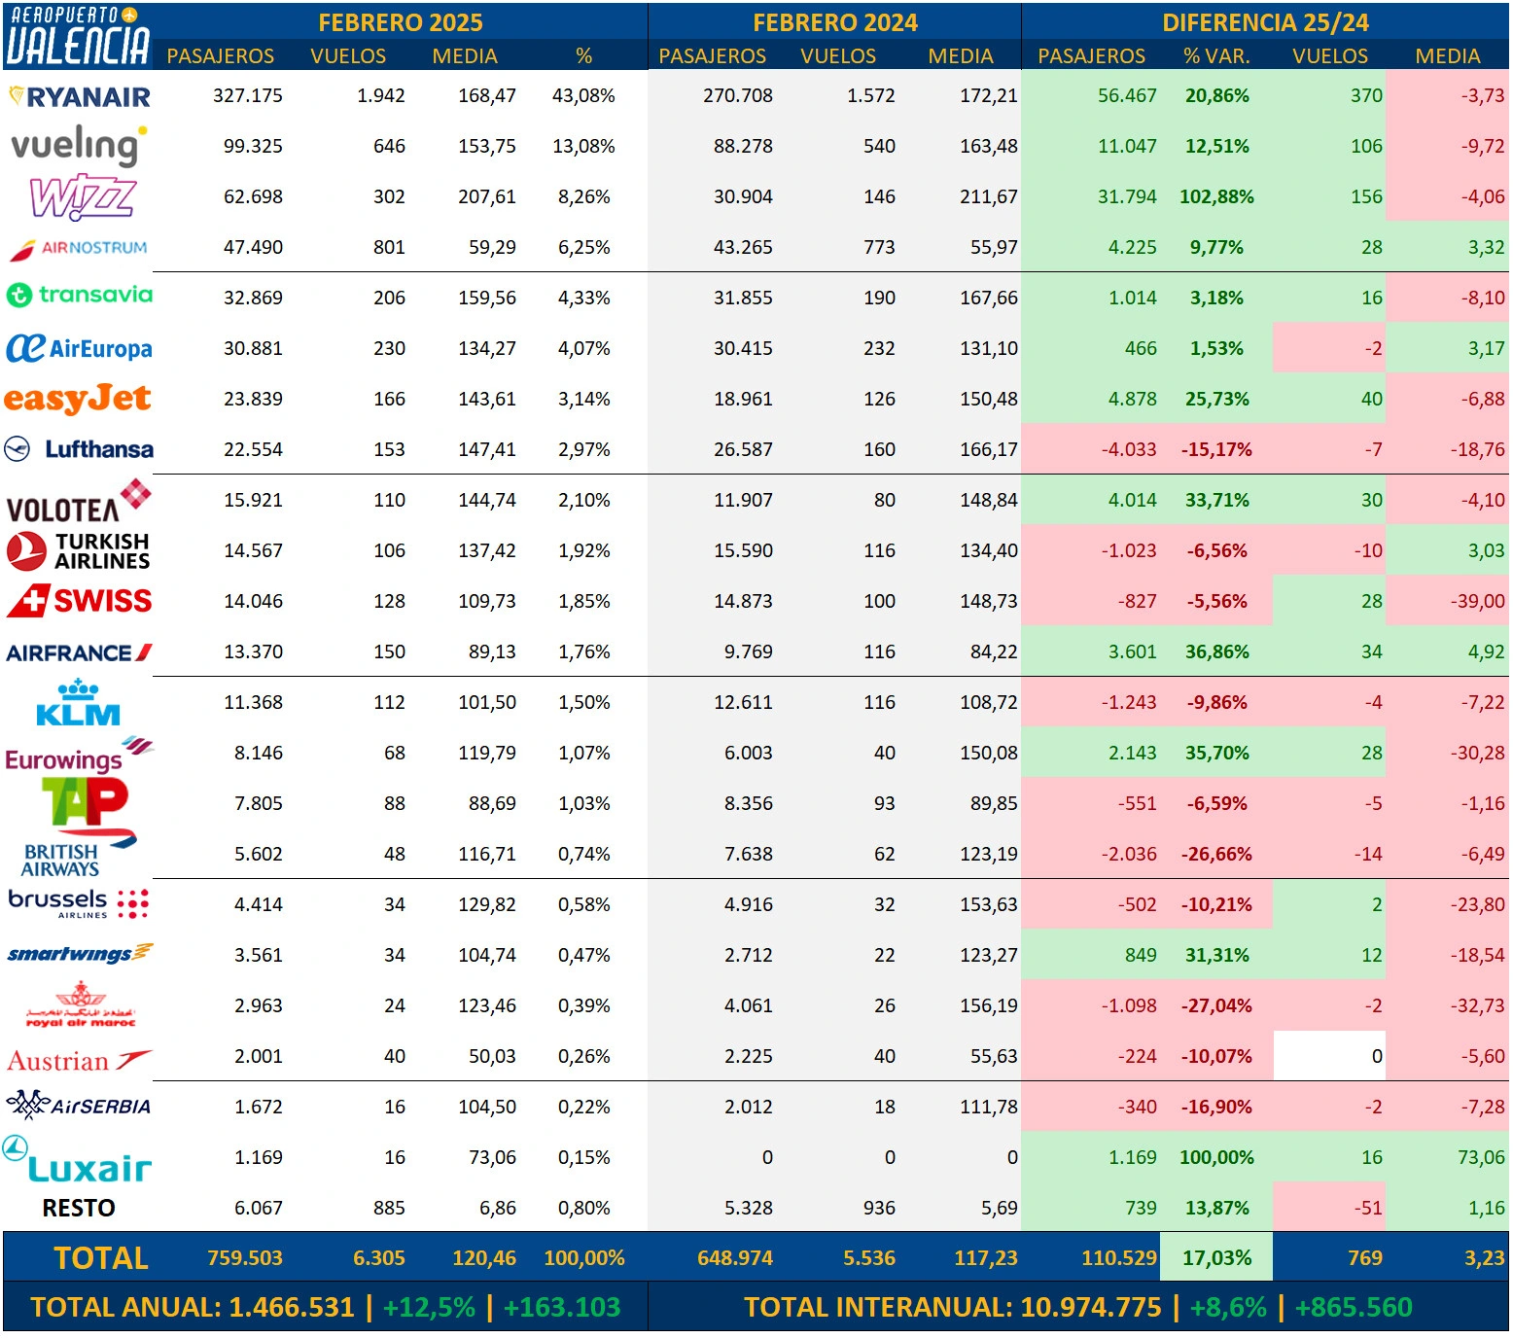Click the Lufthansa logo

tap(79, 449)
